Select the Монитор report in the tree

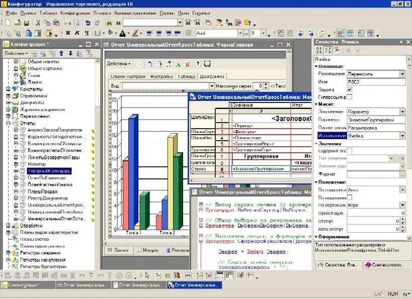[x=37, y=164]
